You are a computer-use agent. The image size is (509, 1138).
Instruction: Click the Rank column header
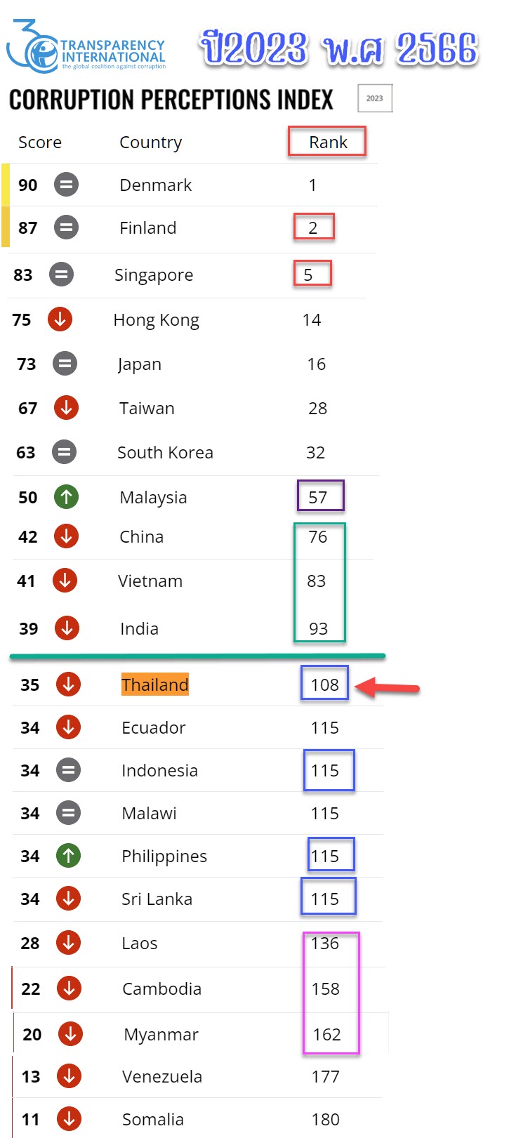pos(327,142)
